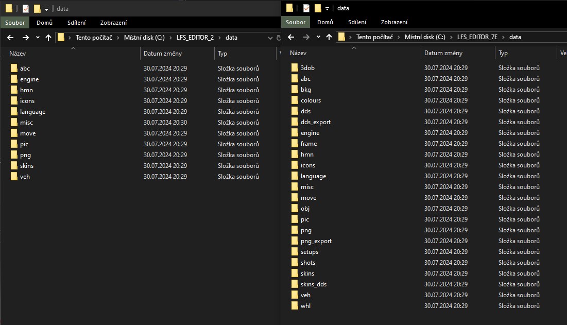Screen dimensions: 567x325
Task: Click the forward arrow in the left window
Action: coord(25,38)
